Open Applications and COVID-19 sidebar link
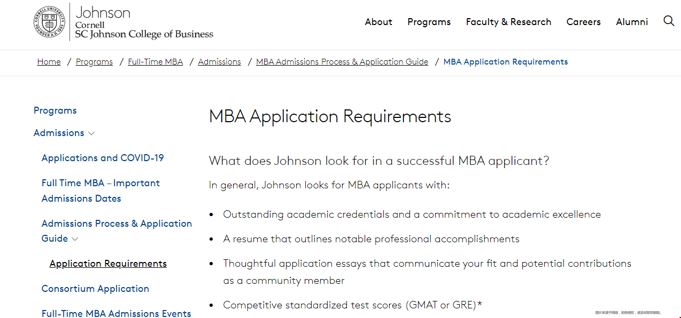The height and width of the screenshot is (318, 681). pyautogui.click(x=103, y=158)
